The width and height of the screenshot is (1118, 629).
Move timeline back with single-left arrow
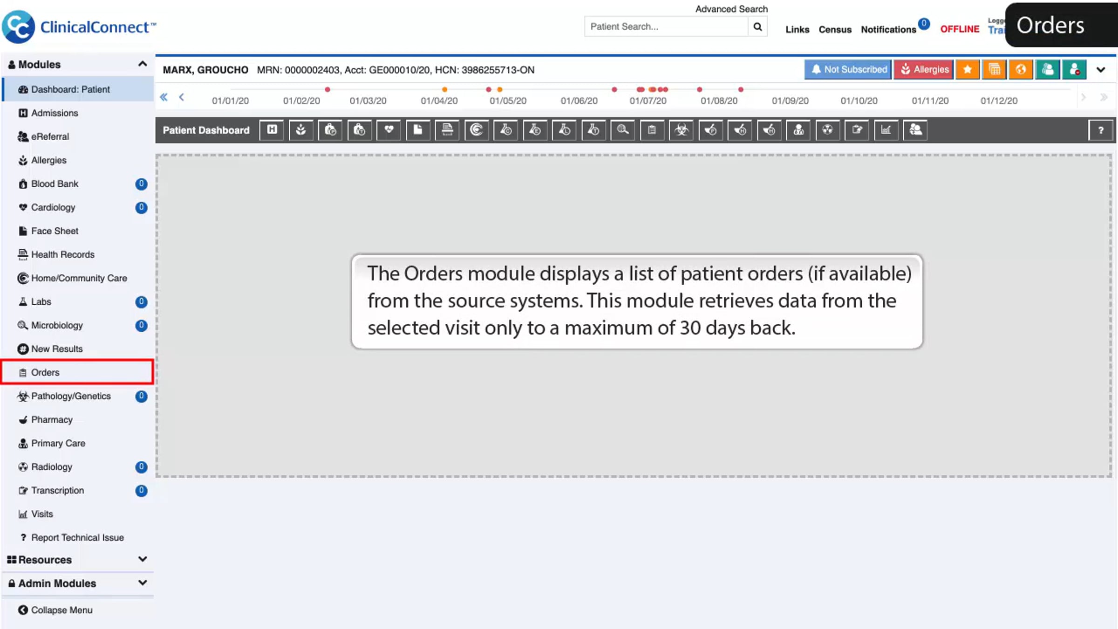coord(182,97)
